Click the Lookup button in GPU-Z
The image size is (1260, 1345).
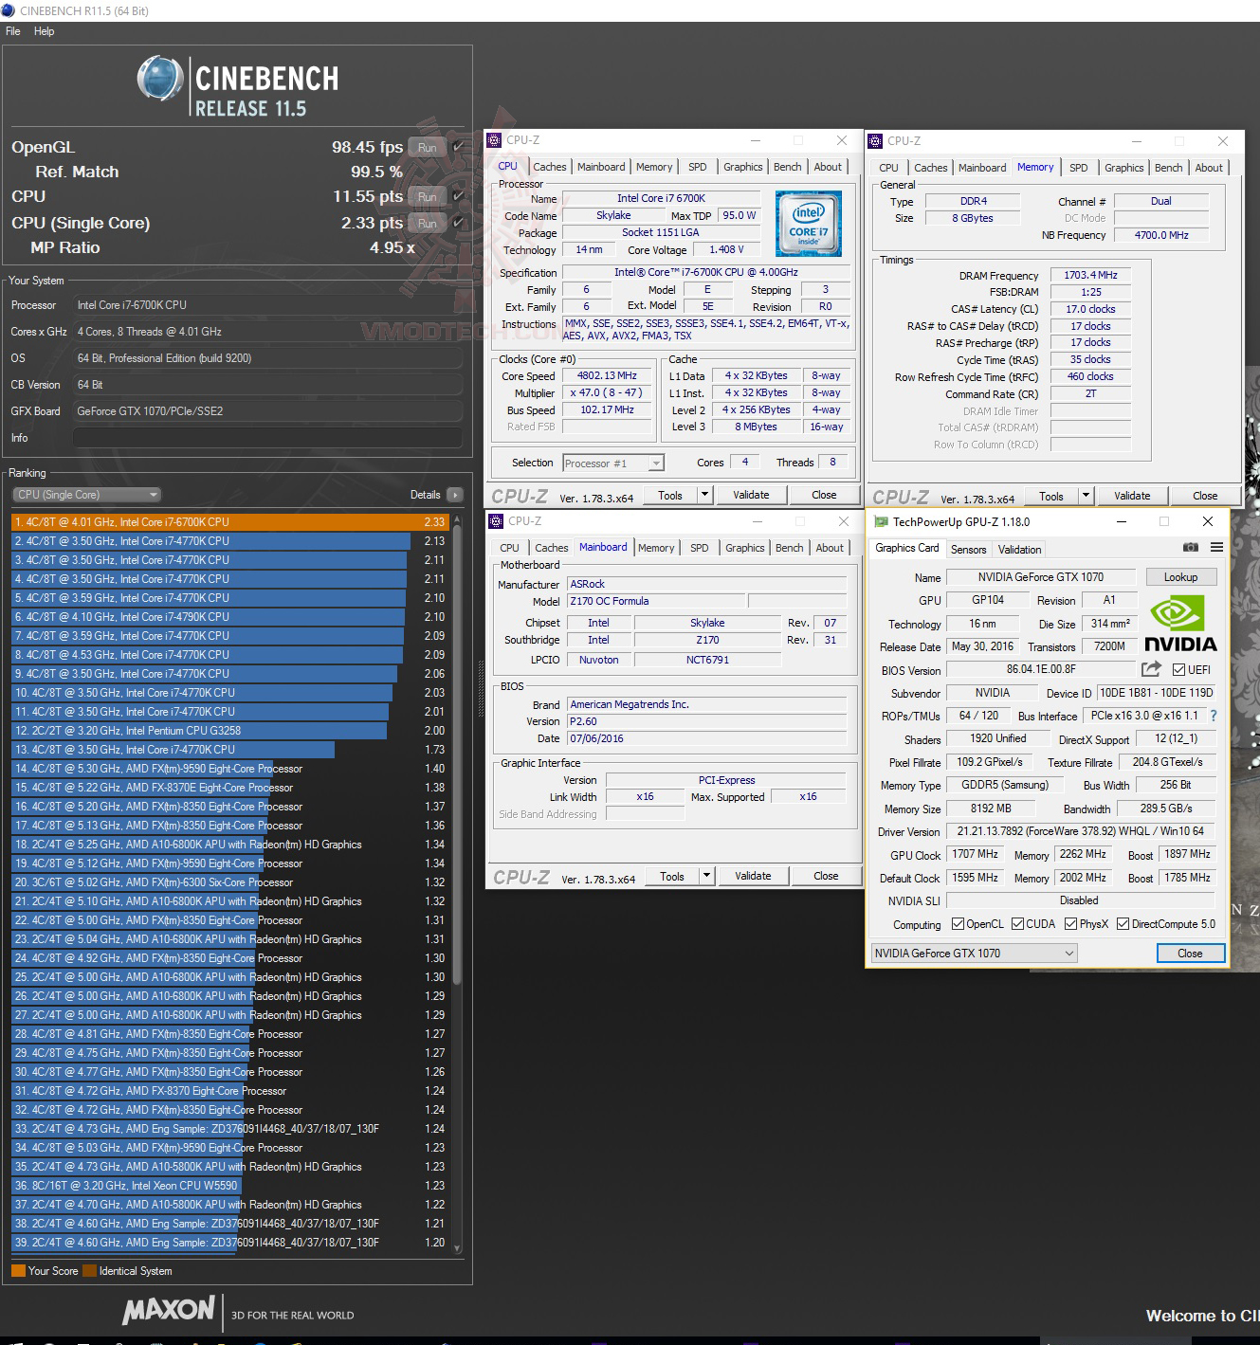coord(1180,577)
